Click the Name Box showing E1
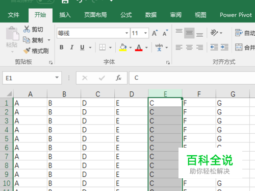 tap(32, 78)
